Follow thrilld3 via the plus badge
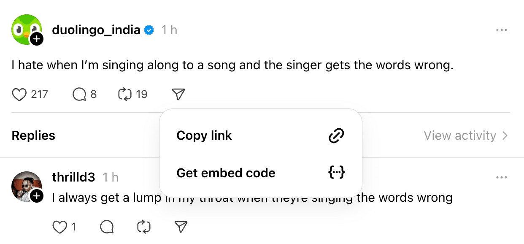 [x=36, y=195]
